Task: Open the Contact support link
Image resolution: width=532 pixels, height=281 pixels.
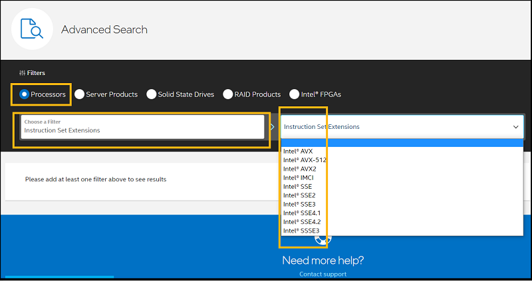Action: (x=323, y=274)
